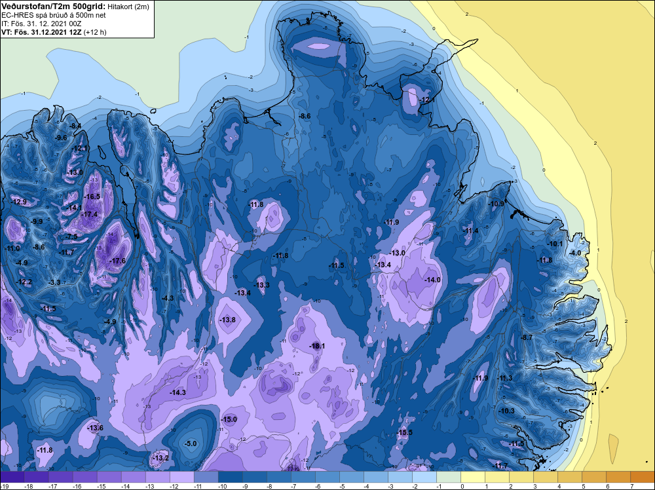Select the -10.9 temperature value

coord(496,204)
